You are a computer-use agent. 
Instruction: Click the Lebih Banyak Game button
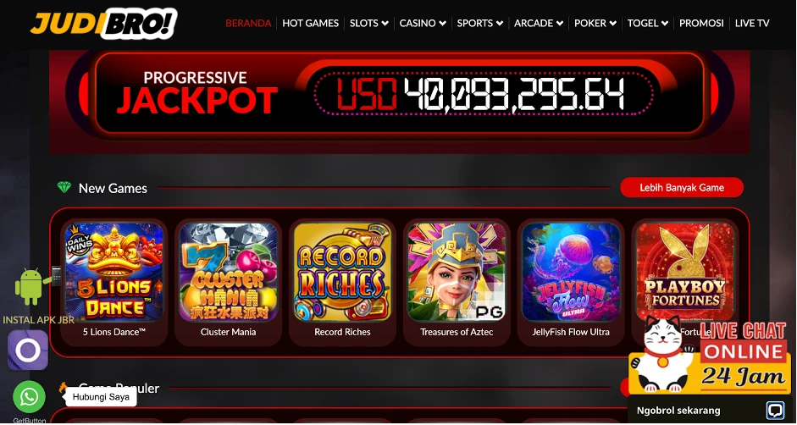[682, 188]
